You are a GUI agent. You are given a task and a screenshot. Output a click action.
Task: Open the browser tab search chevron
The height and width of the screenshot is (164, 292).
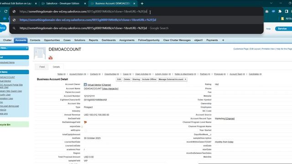pos(271,3)
